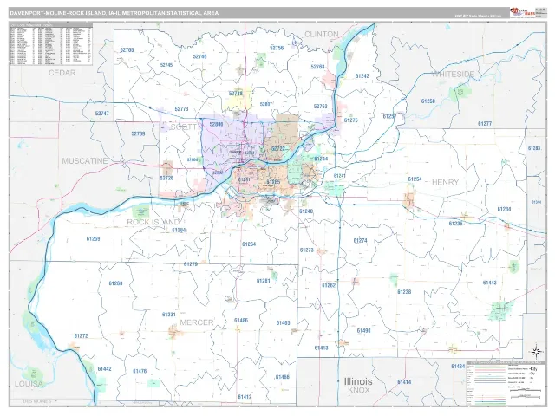Click ZIP code 61264

(249, 244)
